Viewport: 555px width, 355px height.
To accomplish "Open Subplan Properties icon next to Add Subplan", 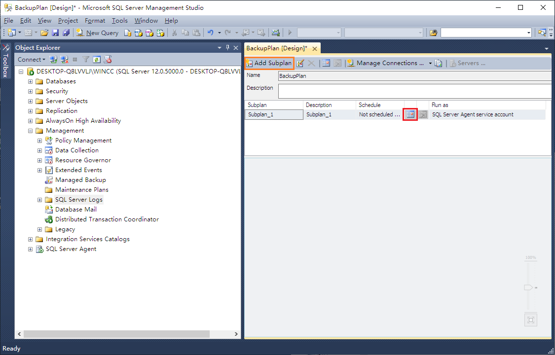I will (300, 63).
